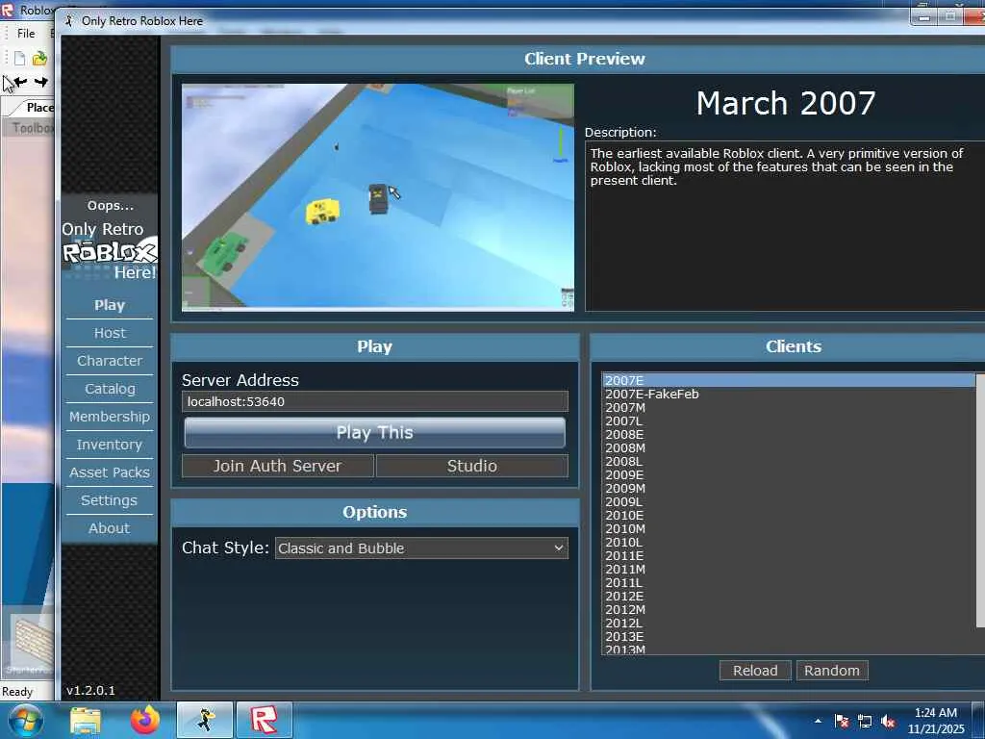Select client 2008E in the list
This screenshot has width=985, height=739.
[789, 434]
